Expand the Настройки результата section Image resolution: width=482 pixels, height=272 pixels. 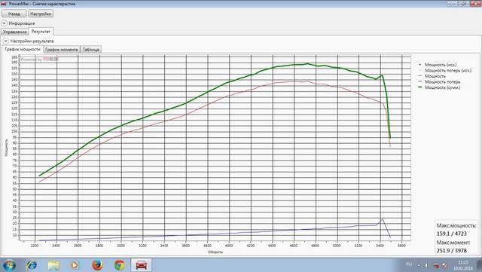tap(5, 41)
